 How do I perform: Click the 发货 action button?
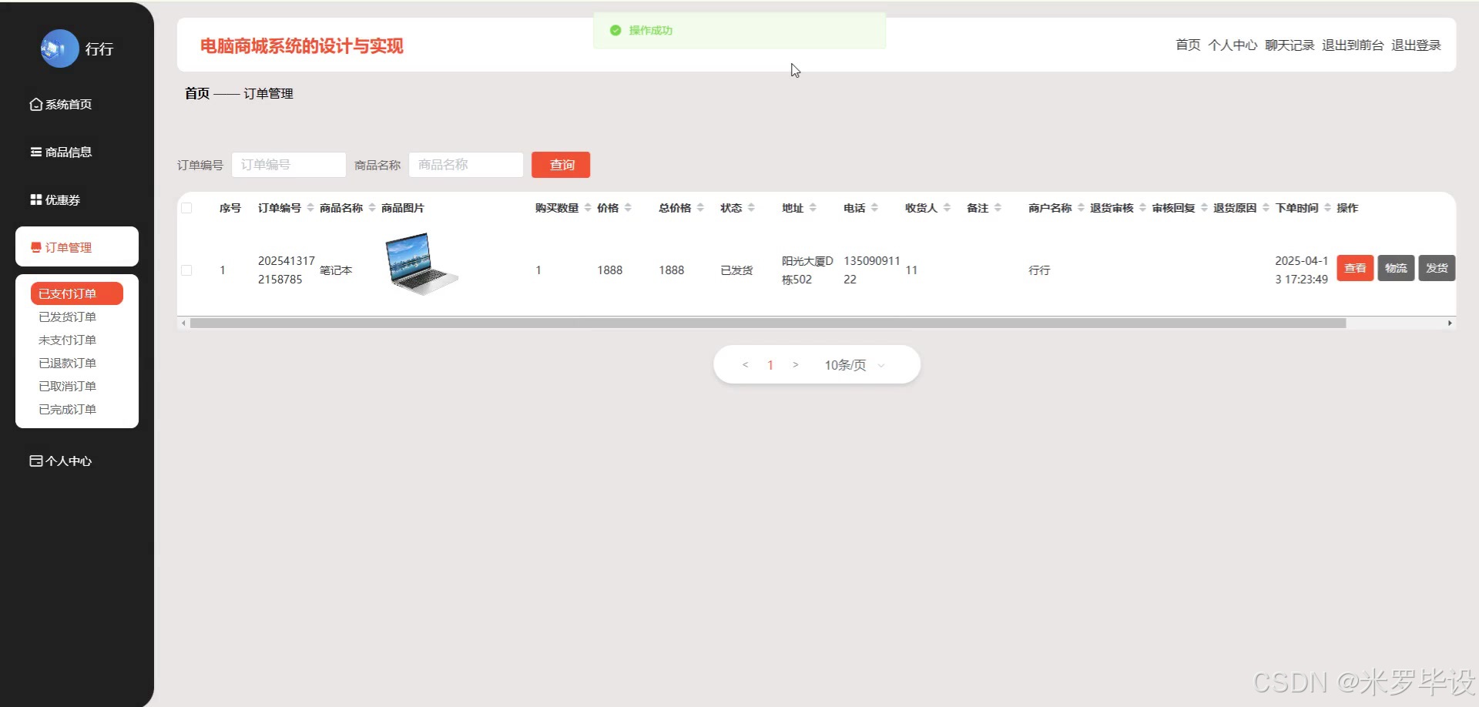tap(1436, 268)
